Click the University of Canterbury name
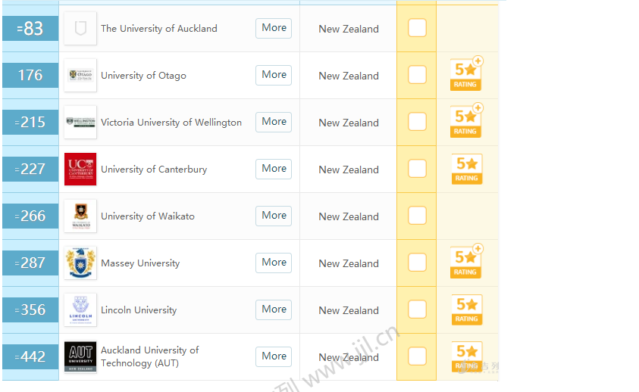Viewport: 639px width, 392px height. [x=154, y=170]
